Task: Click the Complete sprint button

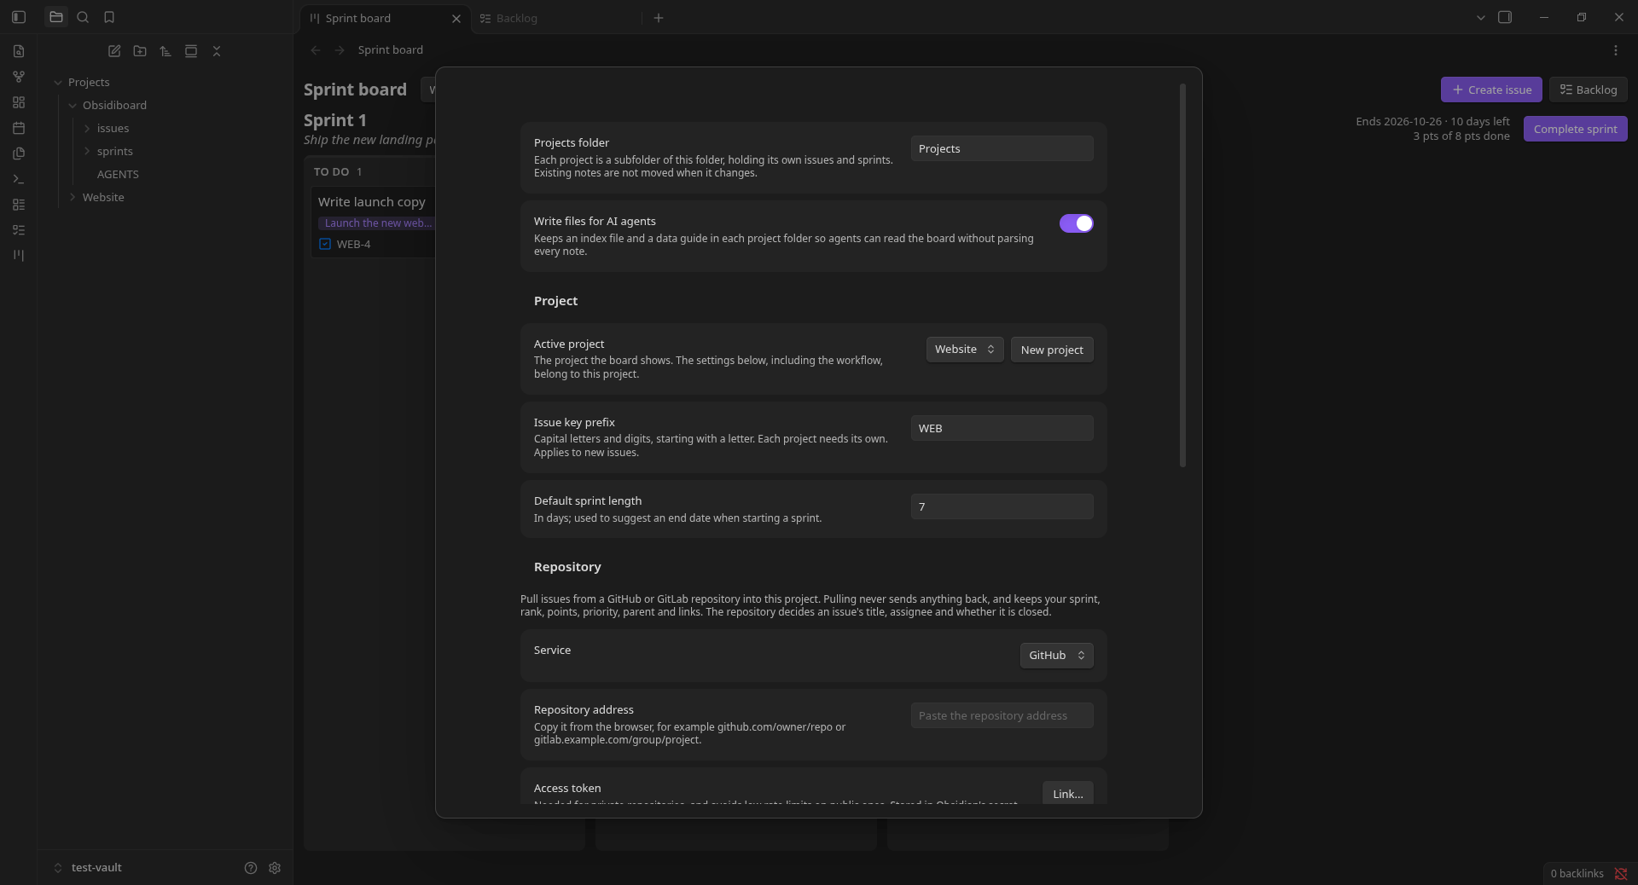Action: tap(1576, 129)
